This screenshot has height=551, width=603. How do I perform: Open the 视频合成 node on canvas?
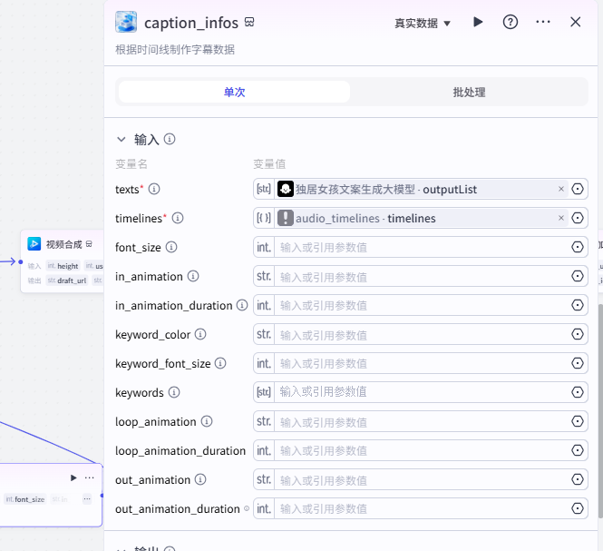coord(63,244)
